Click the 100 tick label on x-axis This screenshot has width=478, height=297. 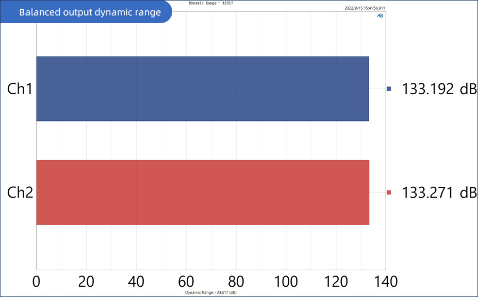point(286,281)
